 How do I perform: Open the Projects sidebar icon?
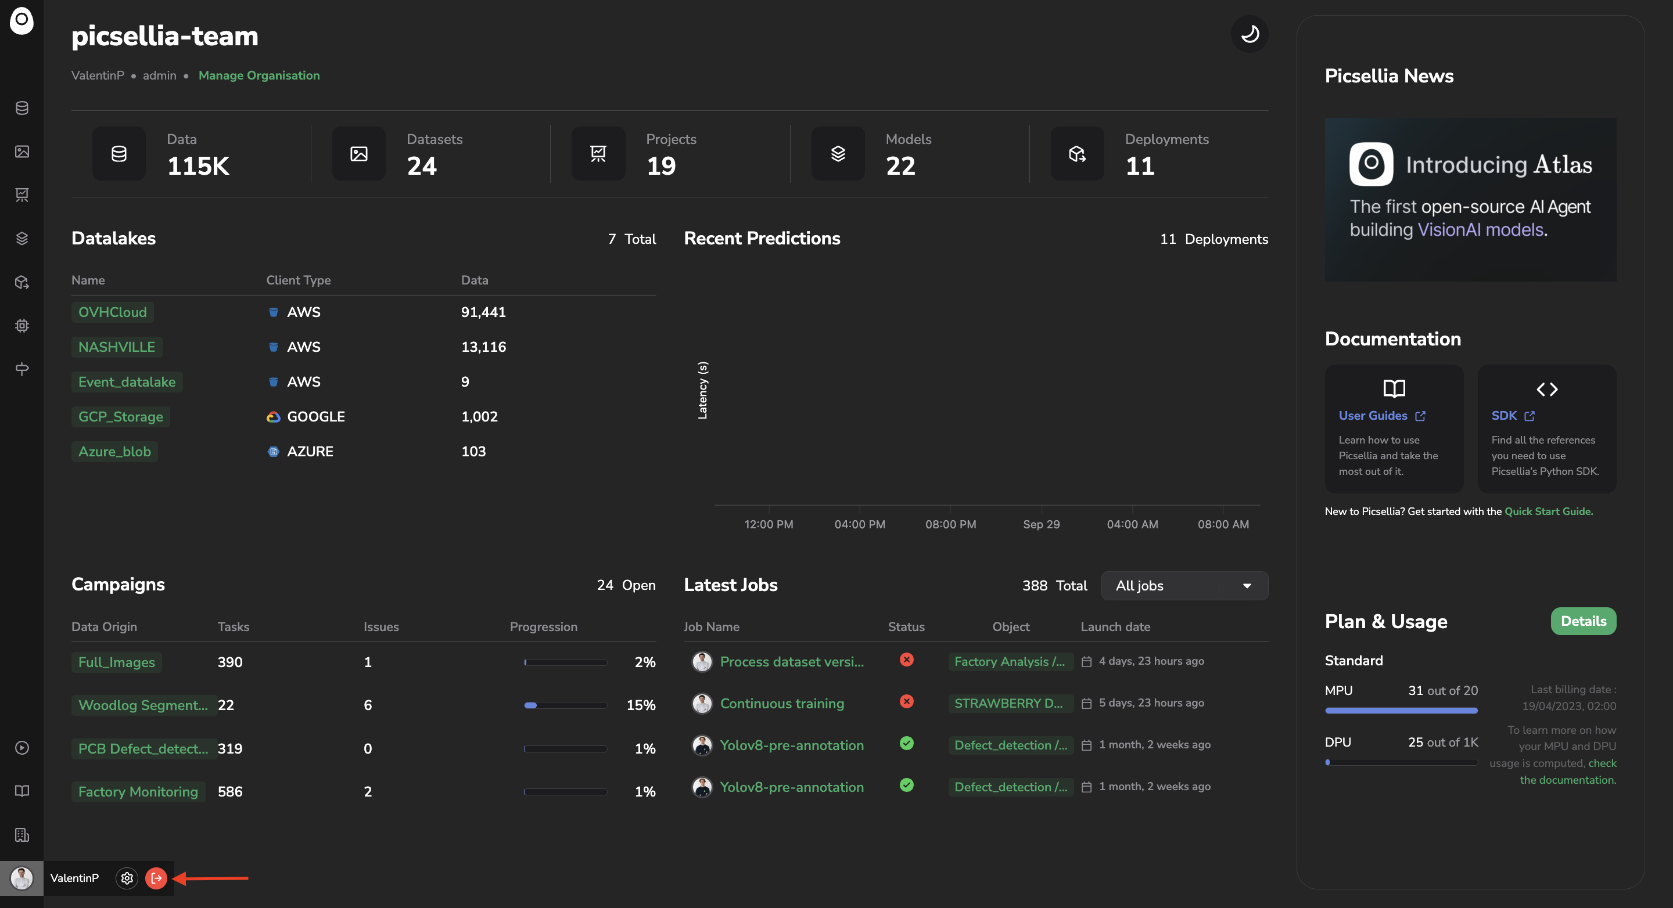point(22,194)
